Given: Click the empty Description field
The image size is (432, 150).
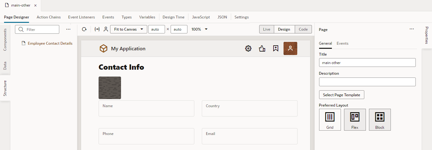Looking at the screenshot, I should (367, 82).
